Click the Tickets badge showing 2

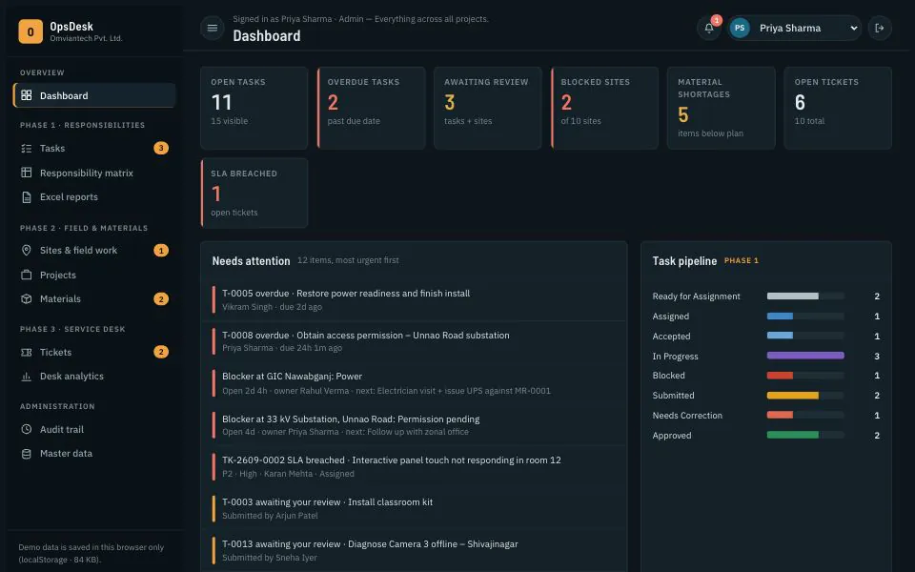click(161, 352)
